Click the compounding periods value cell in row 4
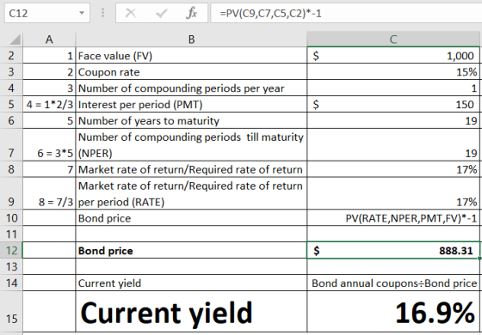The width and height of the screenshot is (482, 335). (393, 88)
